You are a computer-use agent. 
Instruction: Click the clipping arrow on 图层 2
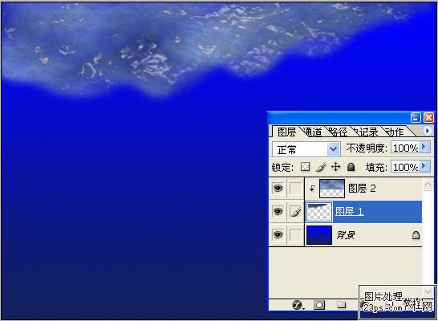(312, 189)
